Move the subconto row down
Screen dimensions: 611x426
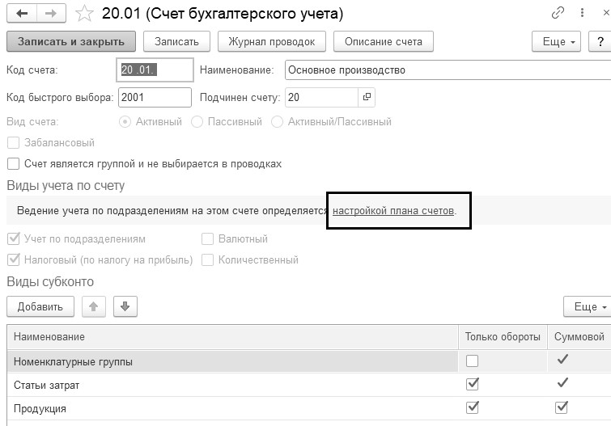pyautogui.click(x=125, y=306)
